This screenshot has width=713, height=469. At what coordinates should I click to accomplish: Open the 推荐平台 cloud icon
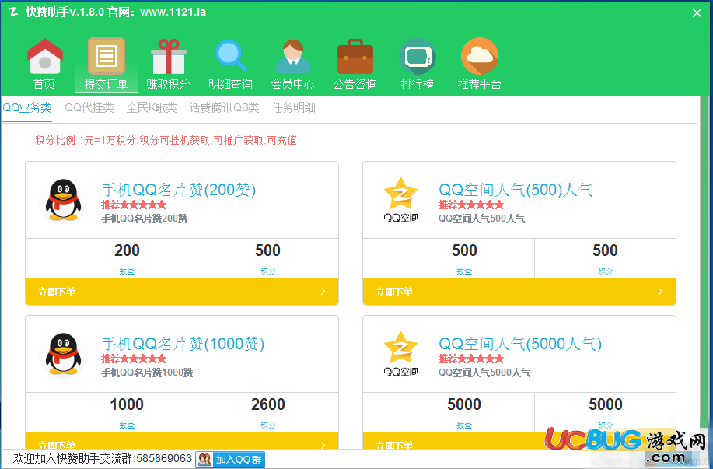tap(479, 57)
